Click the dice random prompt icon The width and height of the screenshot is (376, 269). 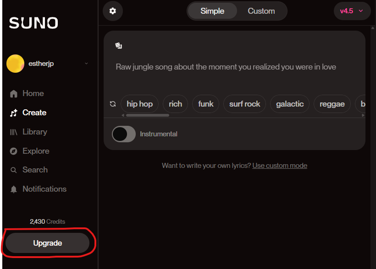(x=118, y=45)
